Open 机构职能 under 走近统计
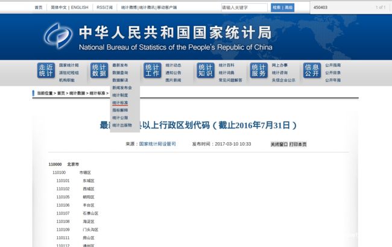392x247 pixels. point(67,80)
